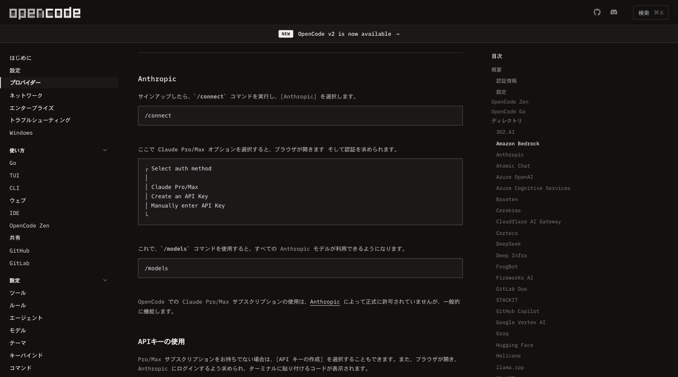
Task: Open the IDE sidebar page
Action: click(x=14, y=213)
